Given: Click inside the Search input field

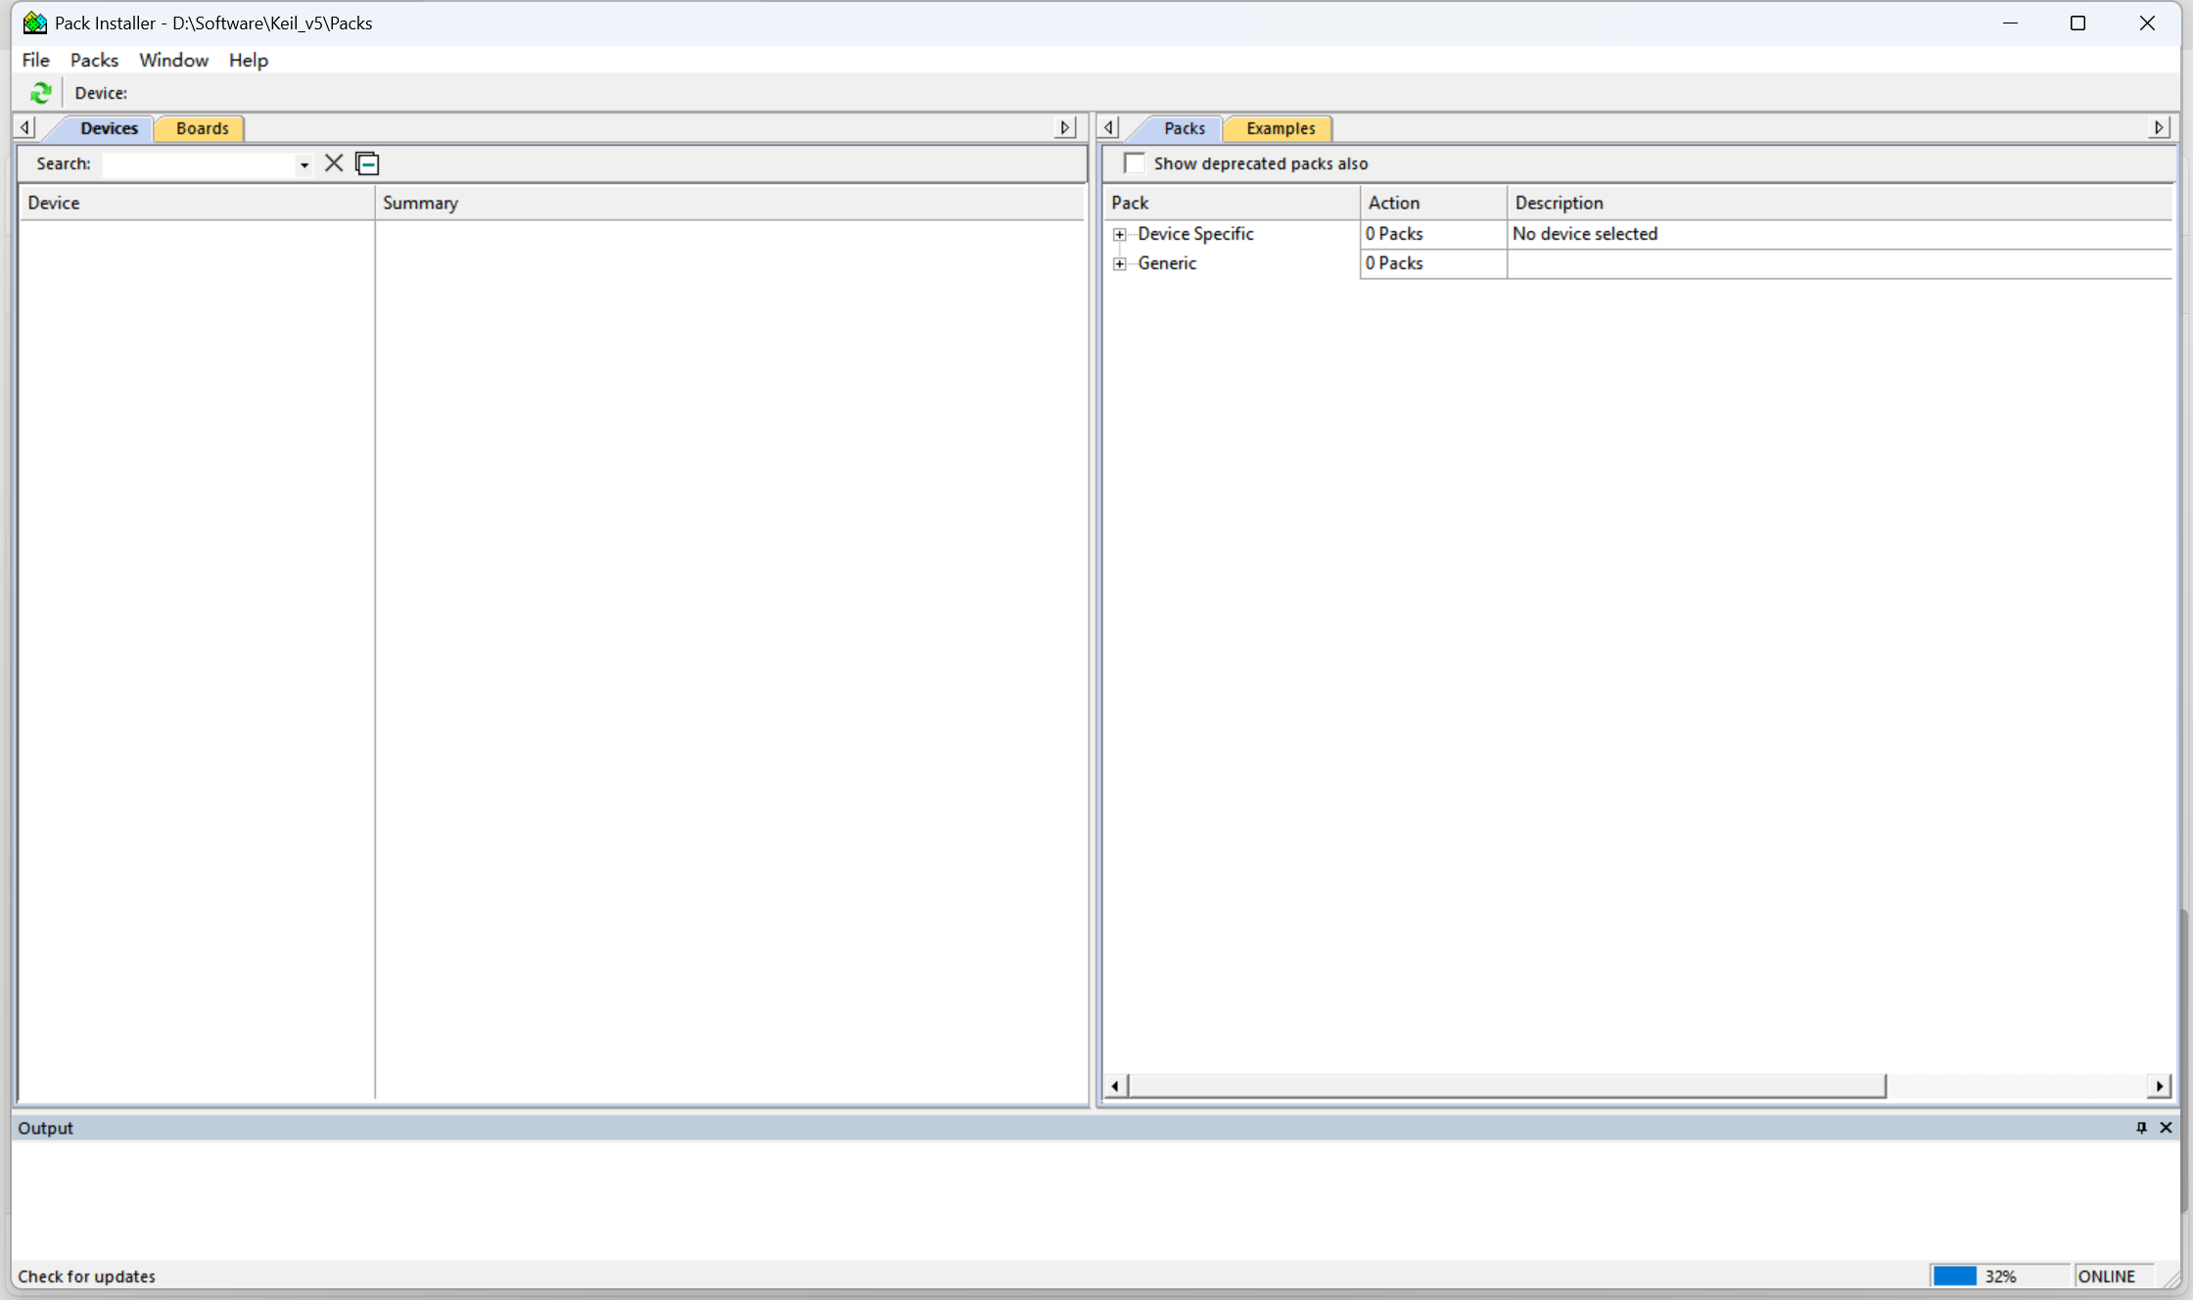Looking at the screenshot, I should click(199, 163).
